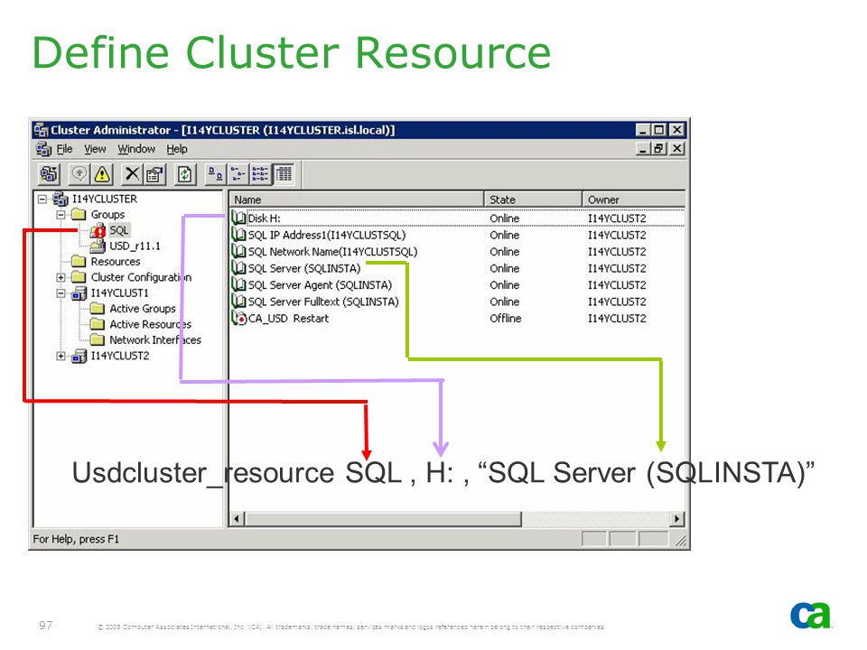Click the CA_USD Restart offline resource icon

238,319
